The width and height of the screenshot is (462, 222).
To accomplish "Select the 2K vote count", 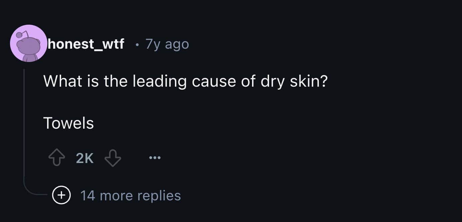I will click(84, 157).
